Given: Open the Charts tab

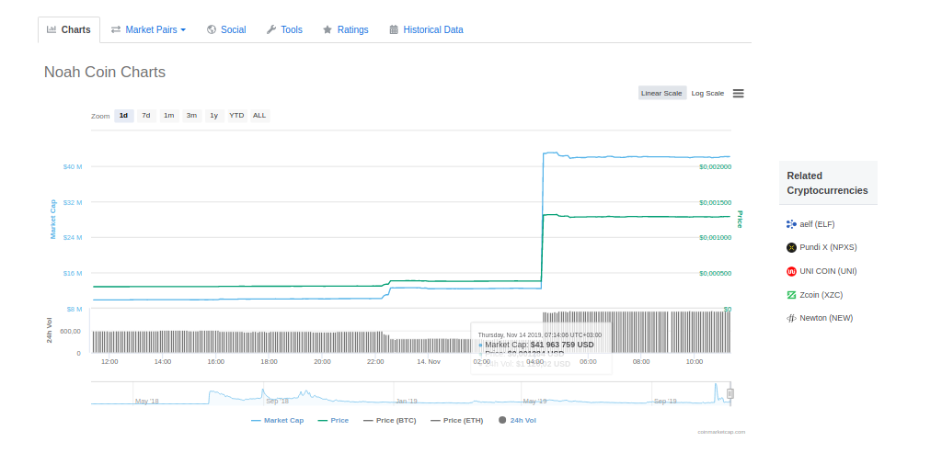Looking at the screenshot, I should [68, 29].
